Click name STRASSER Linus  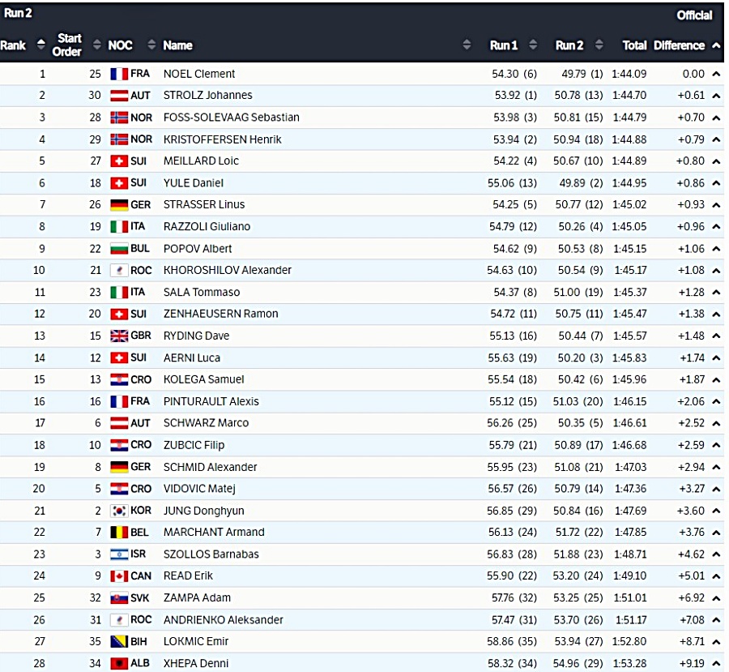(x=204, y=205)
